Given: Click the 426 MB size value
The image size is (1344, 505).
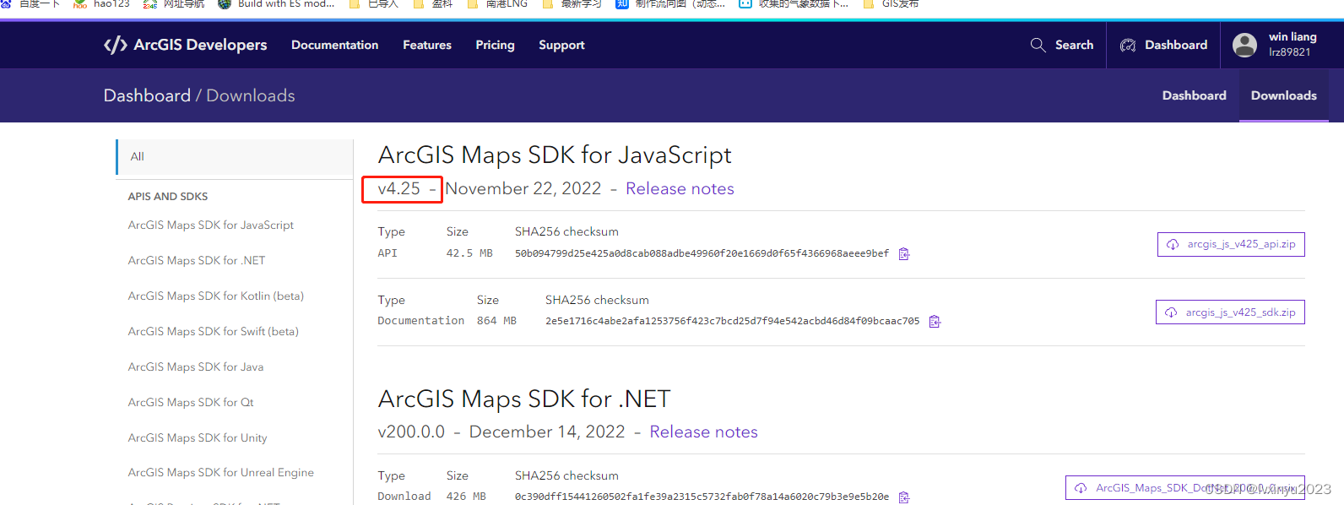Looking at the screenshot, I should (466, 497).
